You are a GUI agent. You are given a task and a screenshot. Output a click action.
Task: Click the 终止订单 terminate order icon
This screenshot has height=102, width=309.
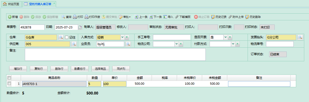[196, 17]
